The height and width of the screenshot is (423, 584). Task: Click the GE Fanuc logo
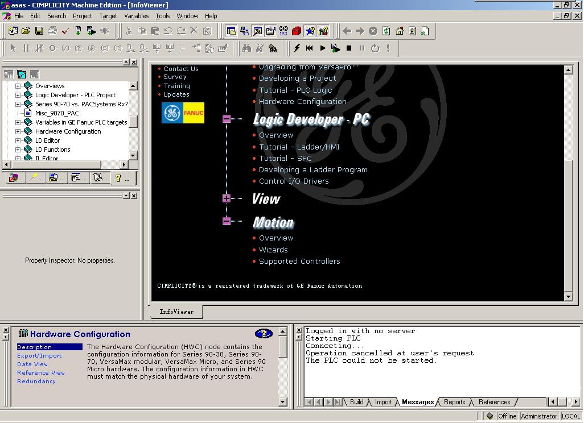tap(183, 113)
